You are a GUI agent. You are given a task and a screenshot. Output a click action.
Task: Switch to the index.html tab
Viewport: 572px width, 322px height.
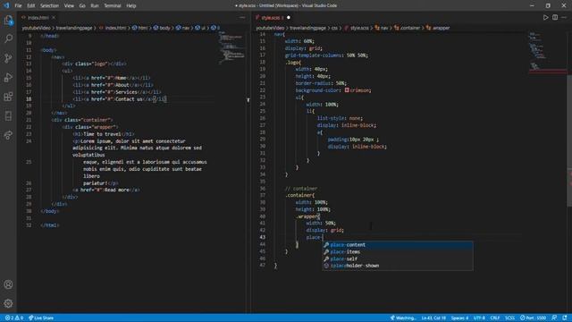pyautogui.click(x=38, y=18)
